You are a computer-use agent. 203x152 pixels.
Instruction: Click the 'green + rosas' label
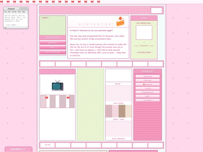(x=118, y=119)
